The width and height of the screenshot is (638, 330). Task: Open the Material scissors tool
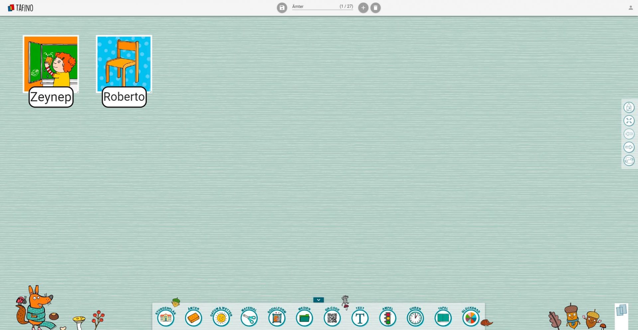(x=249, y=318)
